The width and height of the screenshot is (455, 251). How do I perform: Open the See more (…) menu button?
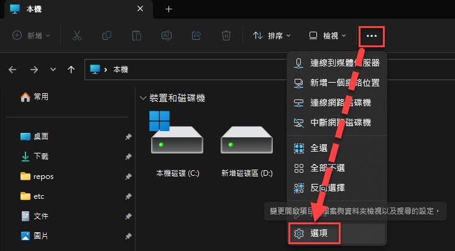tap(372, 36)
